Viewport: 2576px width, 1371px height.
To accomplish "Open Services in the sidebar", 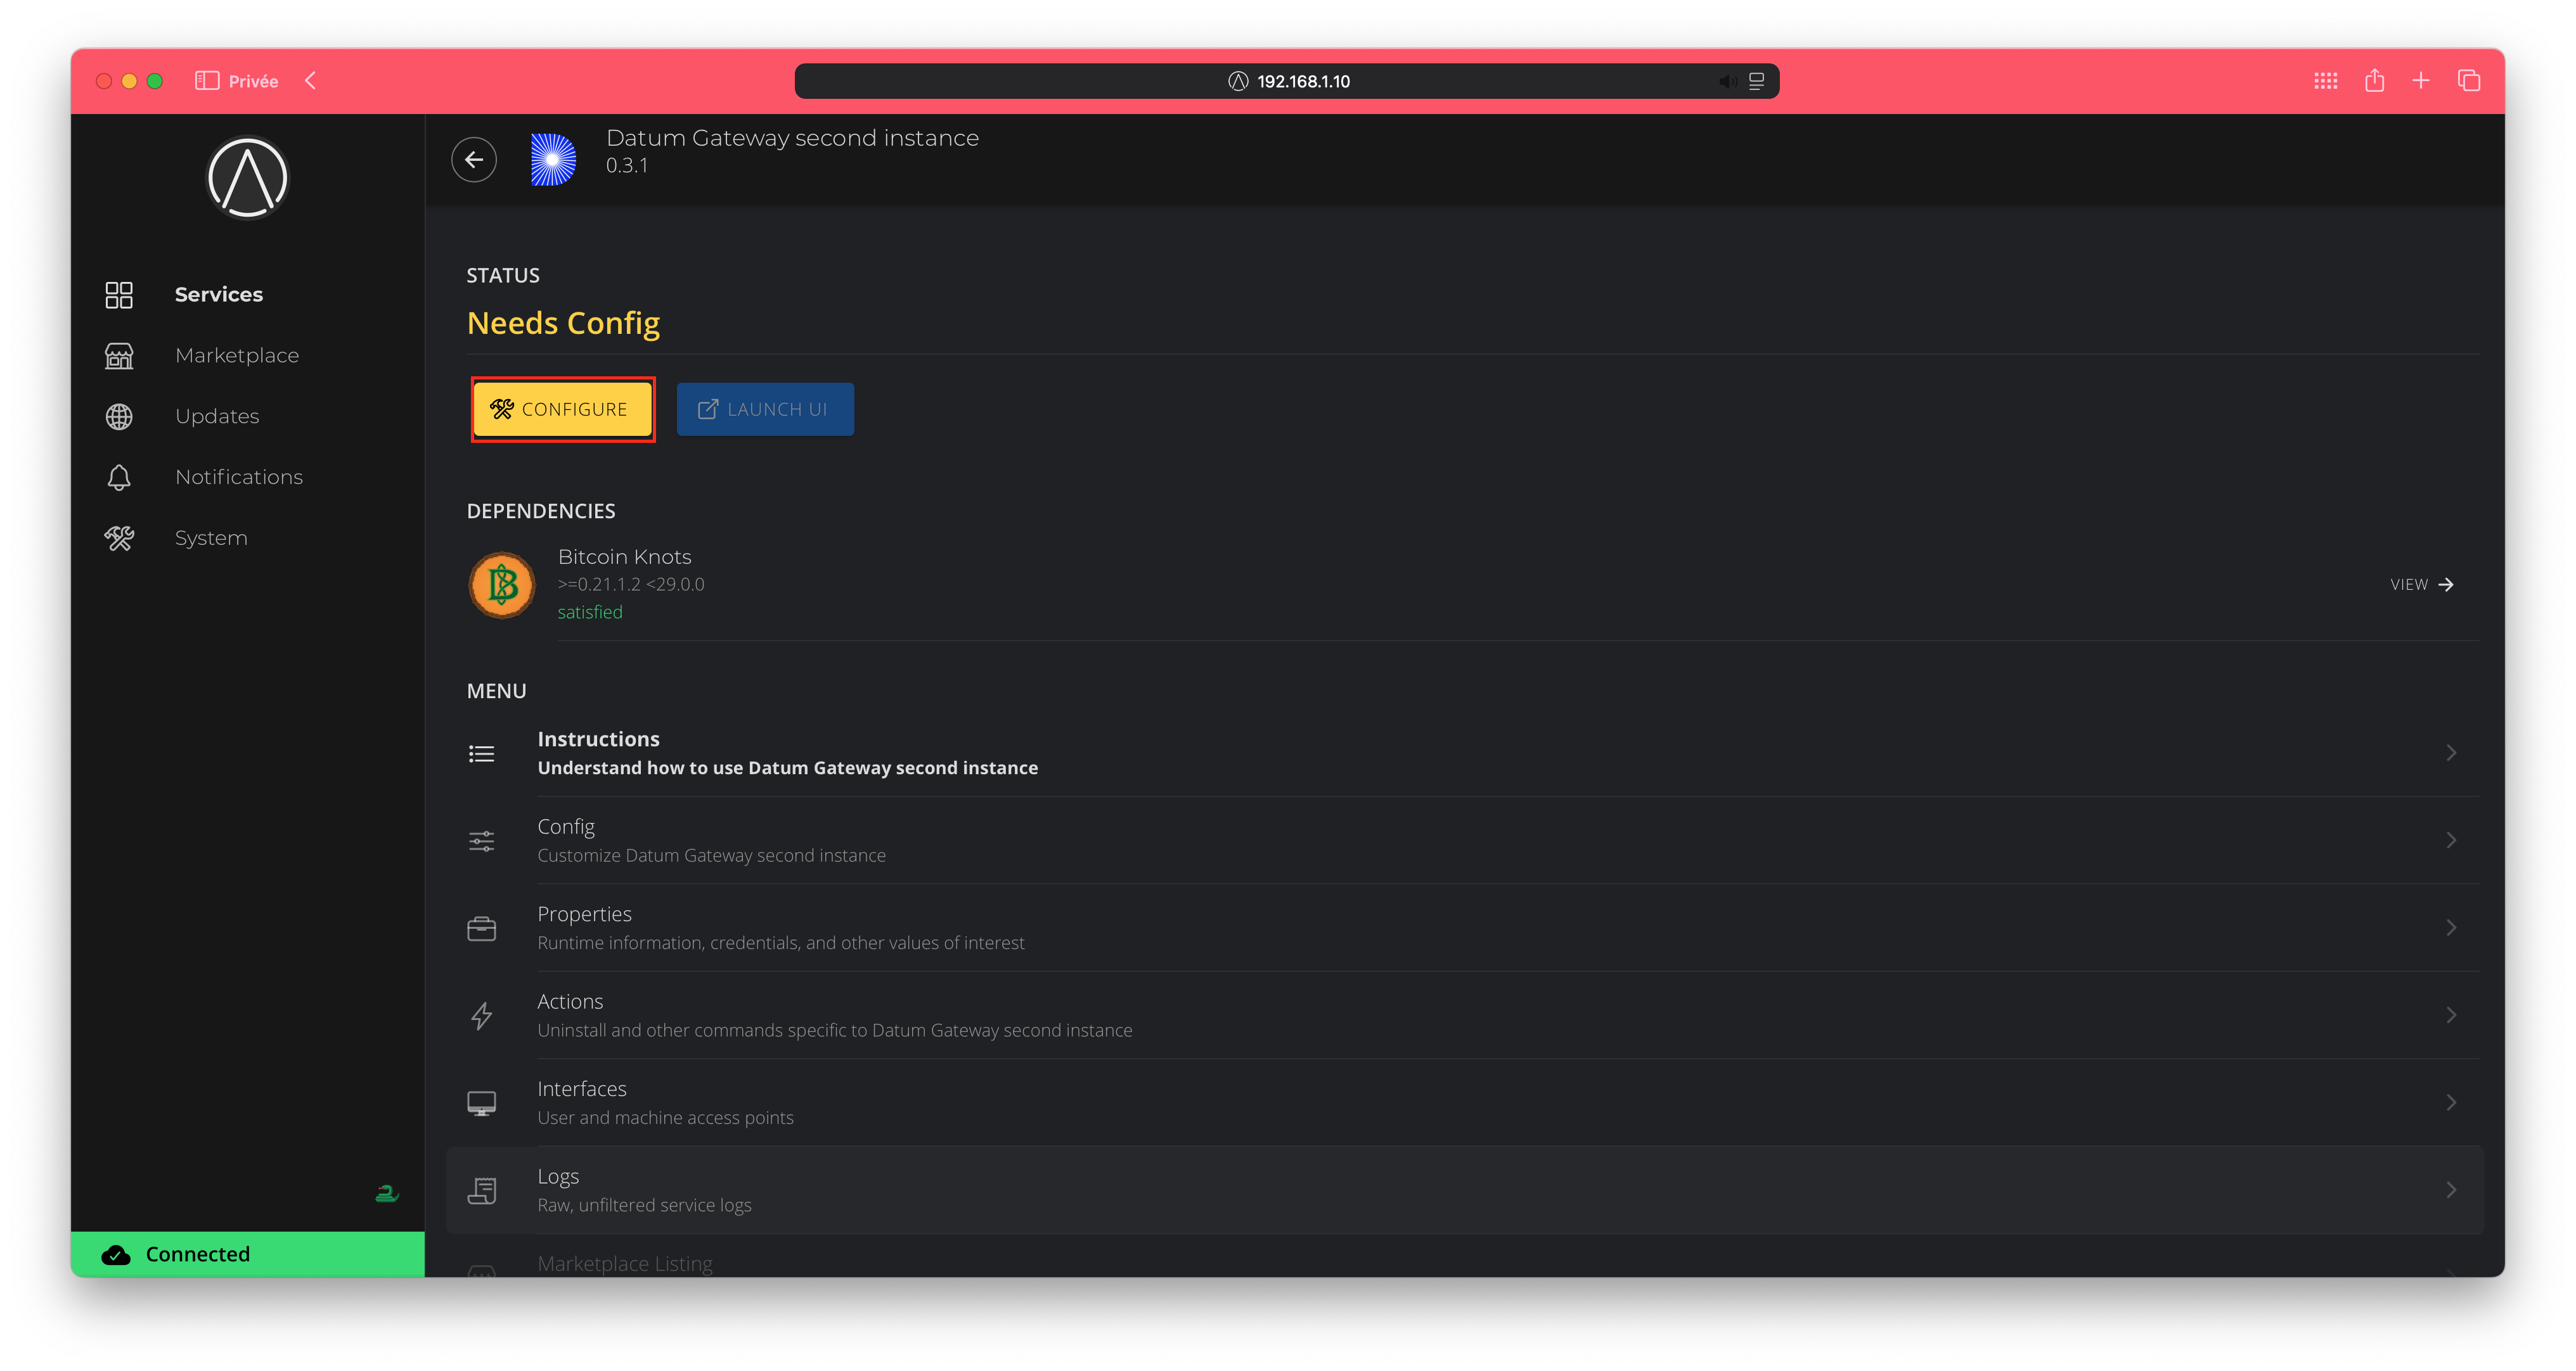I will [x=218, y=294].
